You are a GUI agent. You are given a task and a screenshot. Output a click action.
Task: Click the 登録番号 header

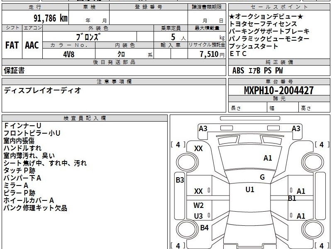click(x=149, y=7)
